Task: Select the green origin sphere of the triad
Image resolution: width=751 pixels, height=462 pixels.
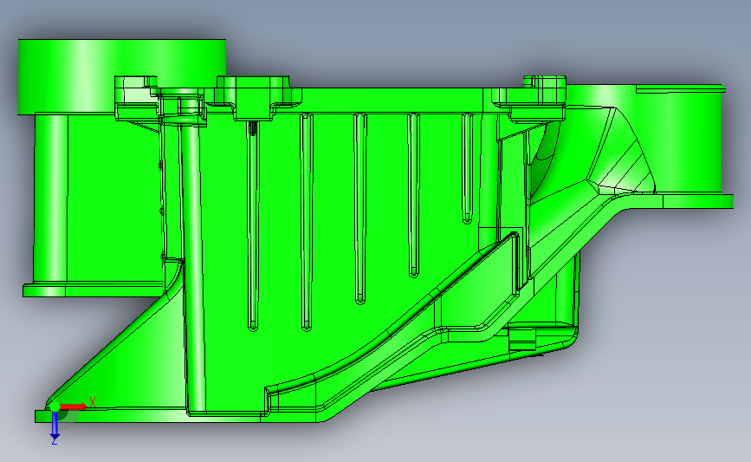Action: tap(55, 407)
